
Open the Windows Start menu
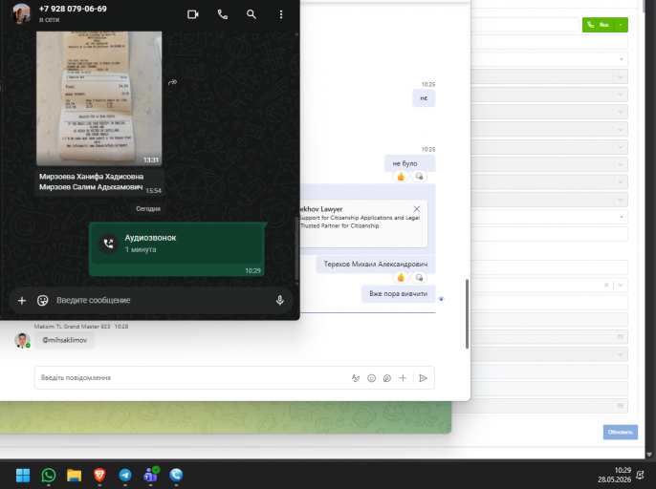[23, 476]
